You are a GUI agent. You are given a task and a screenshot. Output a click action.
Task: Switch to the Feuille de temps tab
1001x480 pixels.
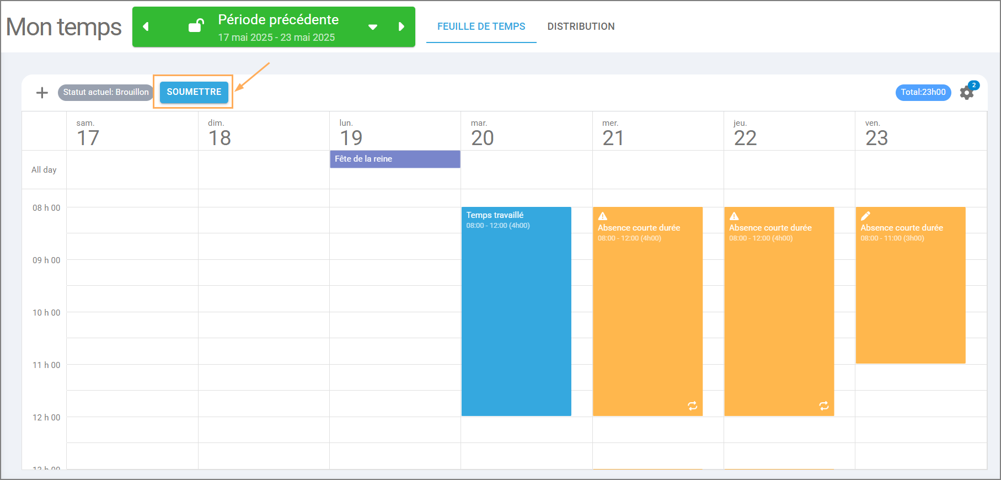coord(481,26)
